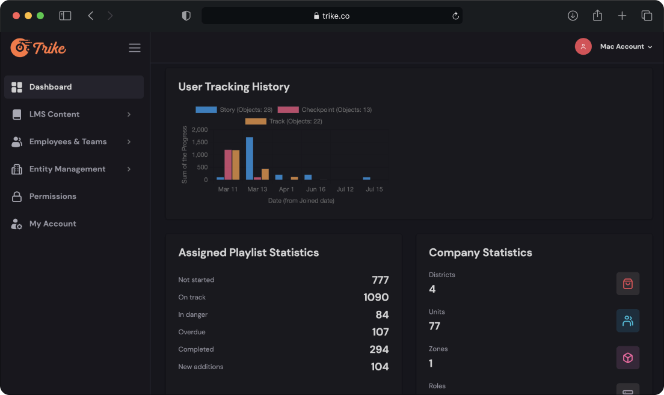Reload the trike.co page

point(456,16)
